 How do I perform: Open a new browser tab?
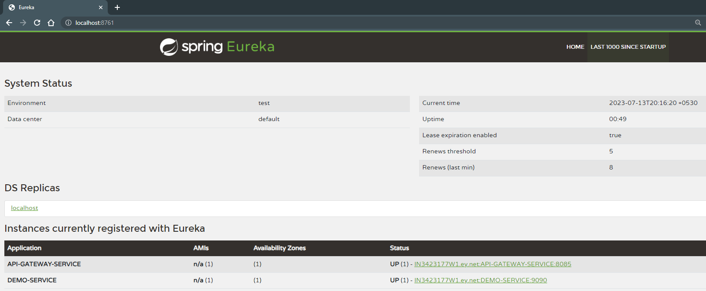point(117,7)
